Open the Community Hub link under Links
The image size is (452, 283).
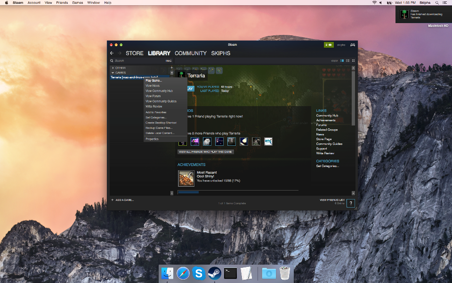click(327, 116)
